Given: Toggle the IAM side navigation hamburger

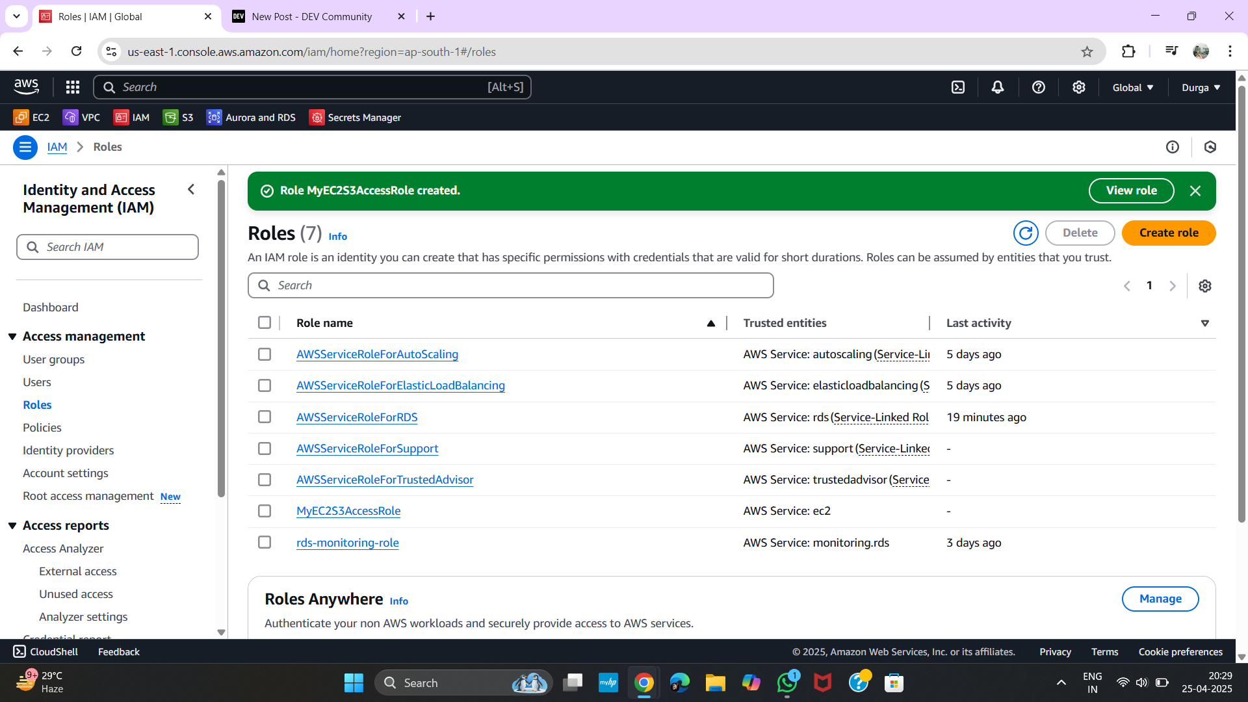Looking at the screenshot, I should 25,148.
